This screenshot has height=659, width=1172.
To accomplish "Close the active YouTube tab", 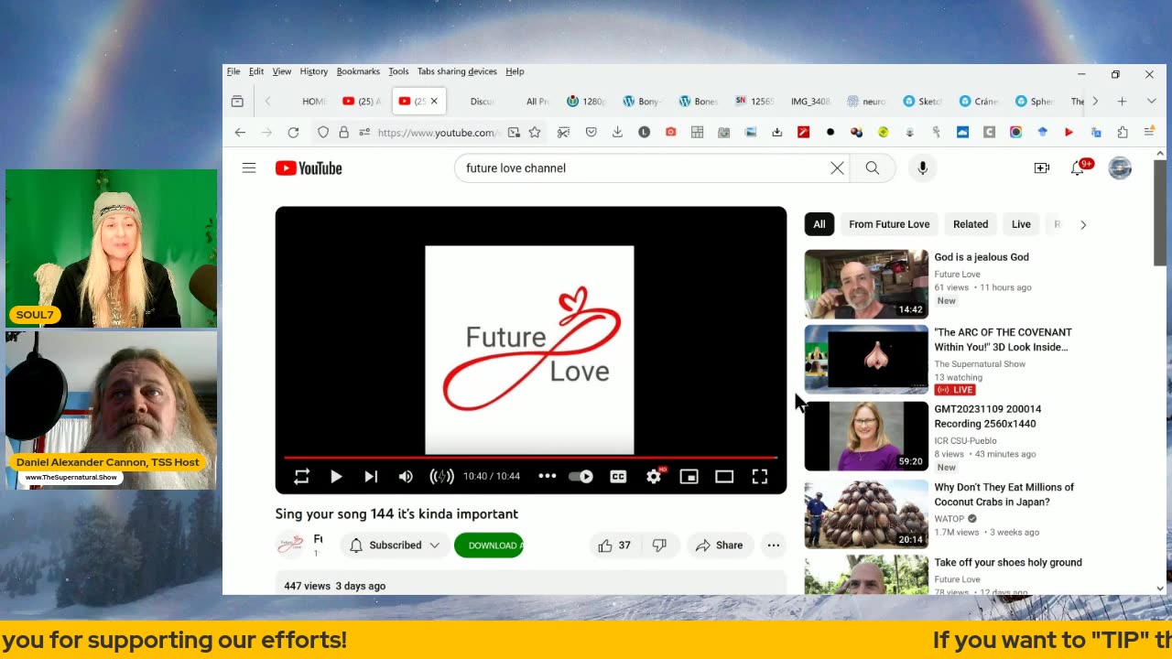I will pos(434,102).
